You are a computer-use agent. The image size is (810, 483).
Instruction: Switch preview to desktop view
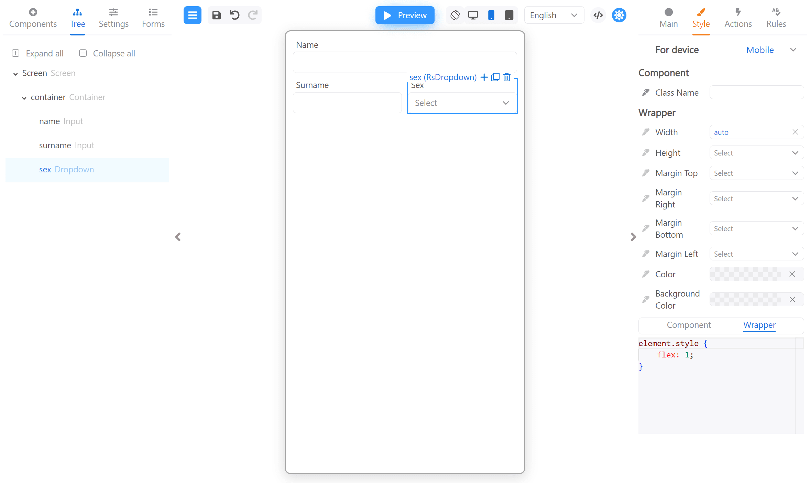click(x=473, y=15)
